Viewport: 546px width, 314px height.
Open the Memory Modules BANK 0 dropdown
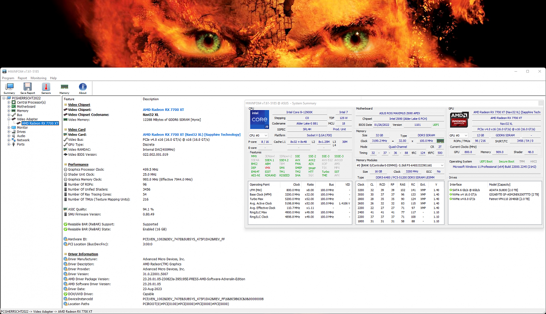coord(400,165)
